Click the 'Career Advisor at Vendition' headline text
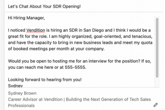The width and height of the screenshot is (165, 110). [35, 99]
